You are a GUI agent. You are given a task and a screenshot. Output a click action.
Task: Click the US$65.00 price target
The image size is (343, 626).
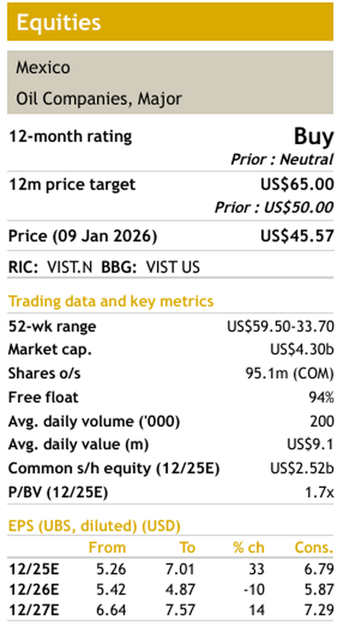pyautogui.click(x=297, y=184)
